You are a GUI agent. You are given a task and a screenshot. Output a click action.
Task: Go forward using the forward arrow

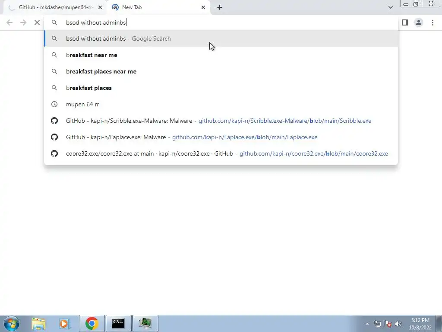[x=23, y=22]
